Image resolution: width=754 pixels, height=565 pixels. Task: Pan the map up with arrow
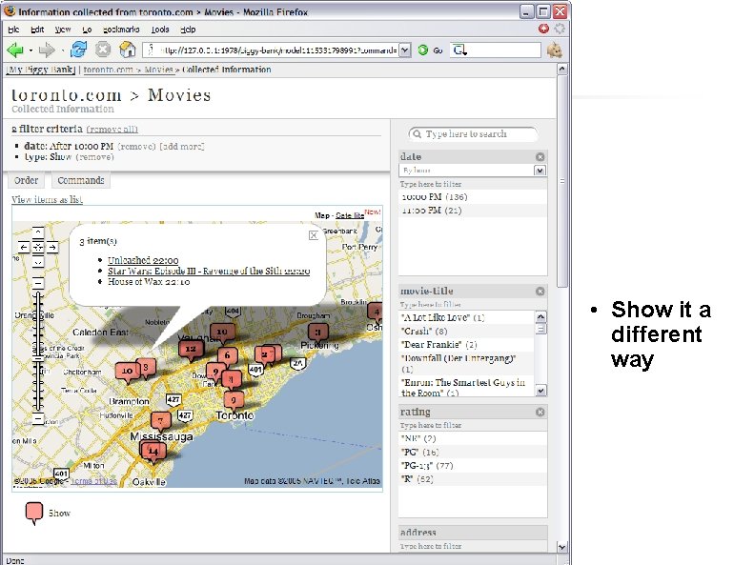[37, 232]
